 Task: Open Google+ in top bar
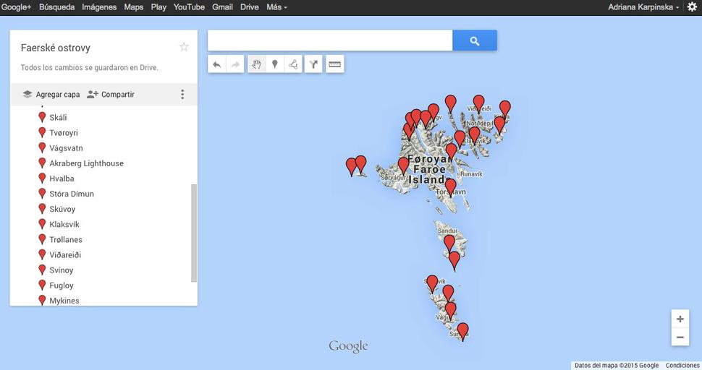[x=16, y=7]
